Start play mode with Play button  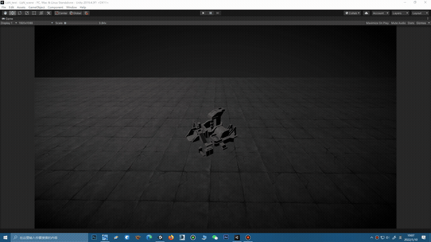click(203, 13)
